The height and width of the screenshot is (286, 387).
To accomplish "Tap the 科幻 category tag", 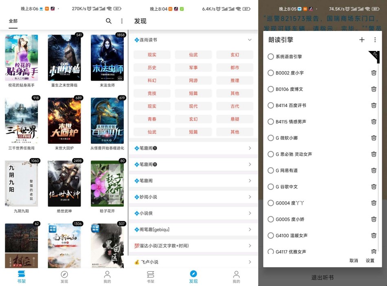I will 152,81.
